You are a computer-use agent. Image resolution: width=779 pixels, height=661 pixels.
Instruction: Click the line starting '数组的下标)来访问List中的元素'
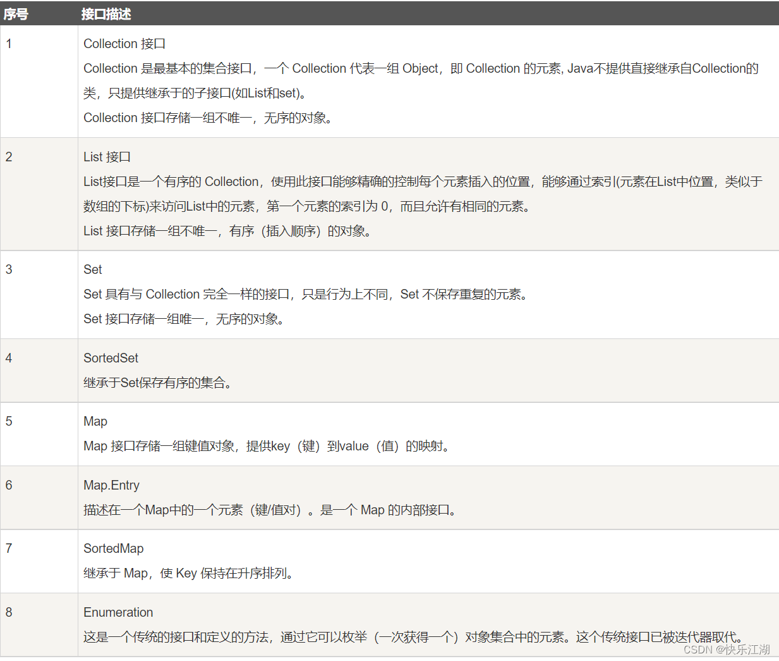[x=307, y=206]
